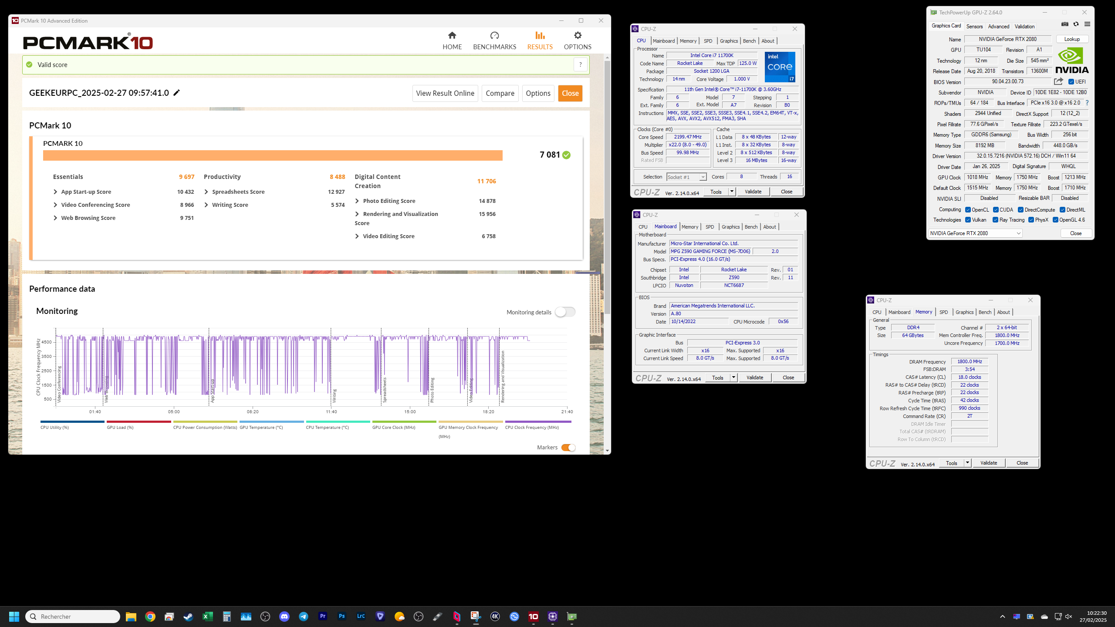Click Validate in CPU-Z Memory window
The height and width of the screenshot is (627, 1115).
[989, 463]
